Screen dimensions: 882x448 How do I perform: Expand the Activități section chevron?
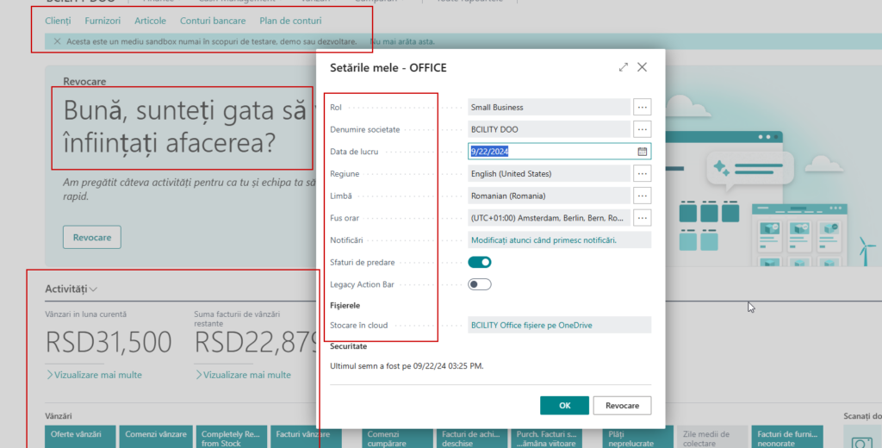pyautogui.click(x=93, y=289)
